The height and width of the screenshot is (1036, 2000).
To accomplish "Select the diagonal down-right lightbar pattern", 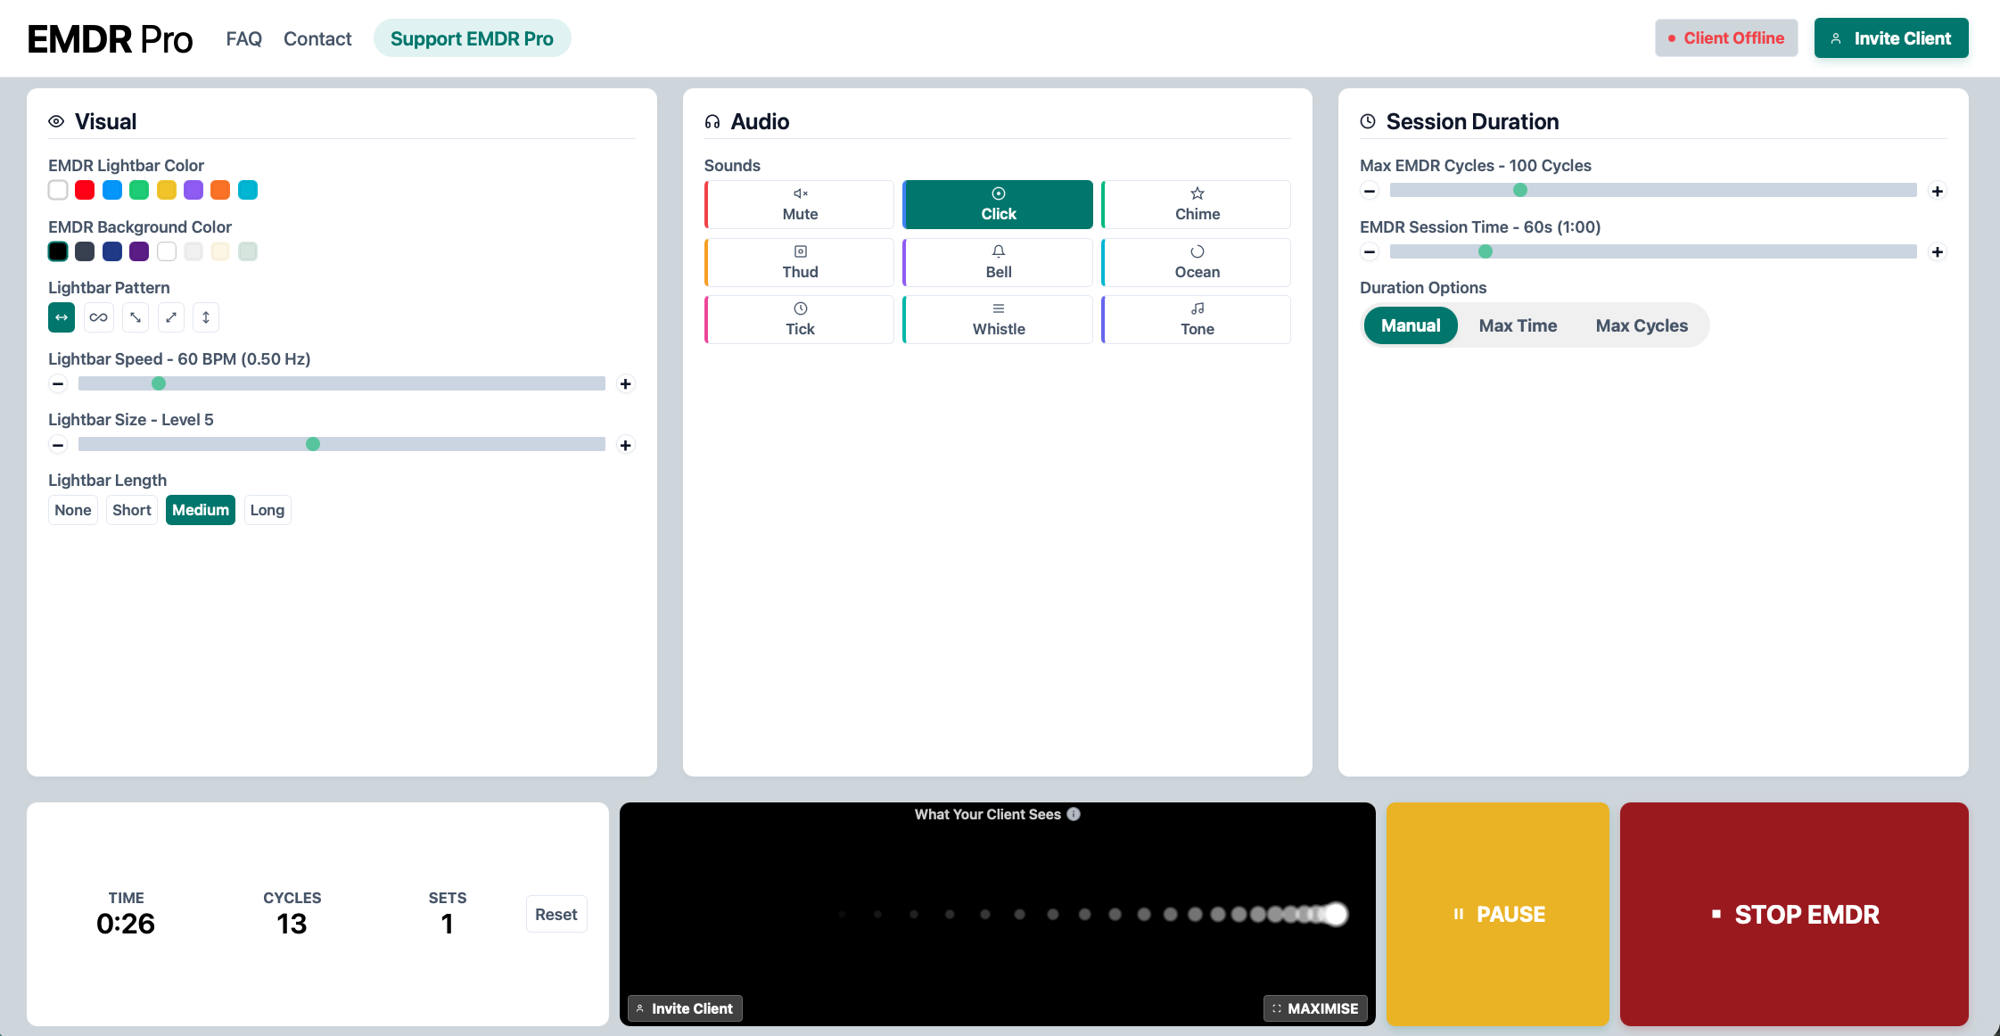I will tap(136, 317).
